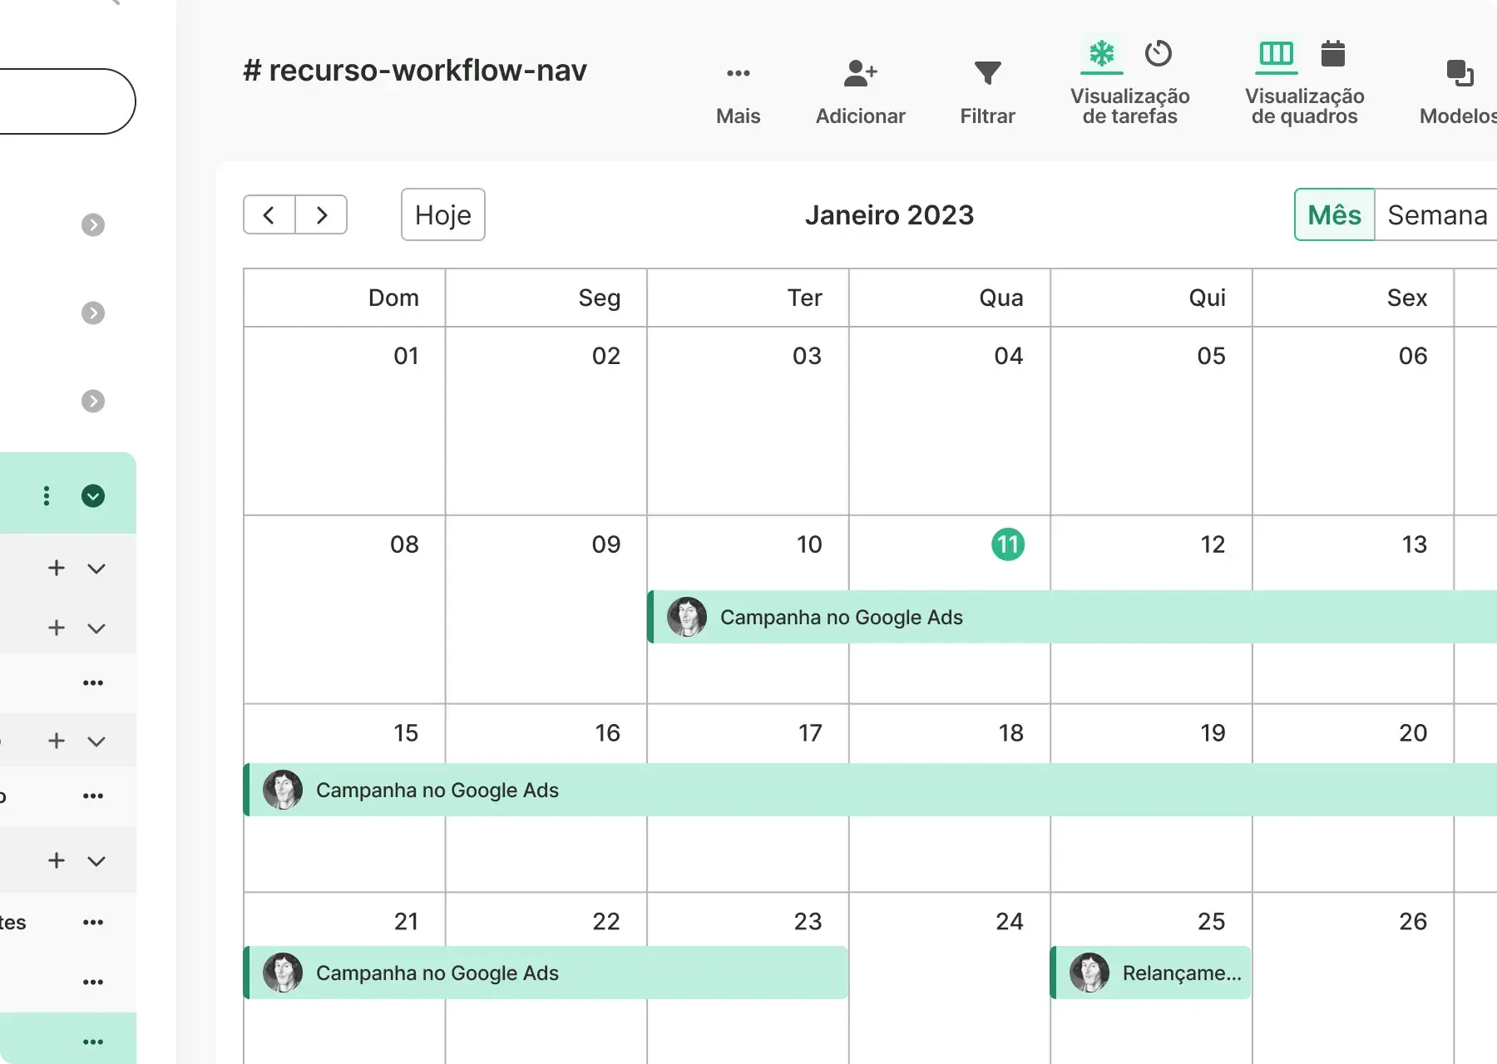Switch to the calendar board view icon
This screenshot has height=1064, width=1497.
[x=1332, y=54]
